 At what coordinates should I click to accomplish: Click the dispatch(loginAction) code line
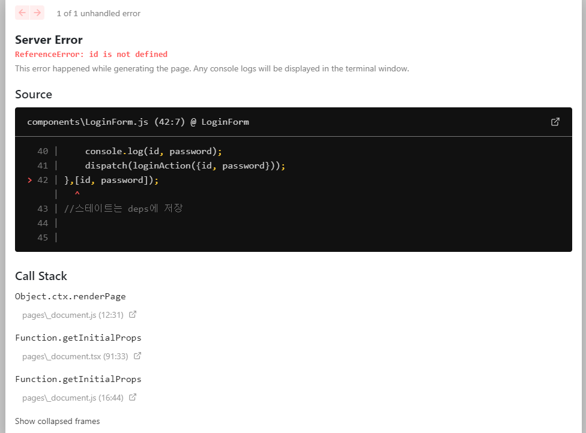(x=185, y=166)
